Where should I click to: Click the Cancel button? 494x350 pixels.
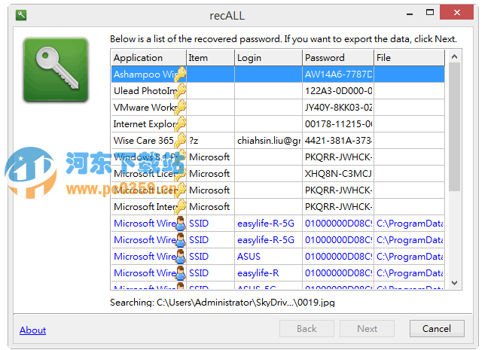437,329
